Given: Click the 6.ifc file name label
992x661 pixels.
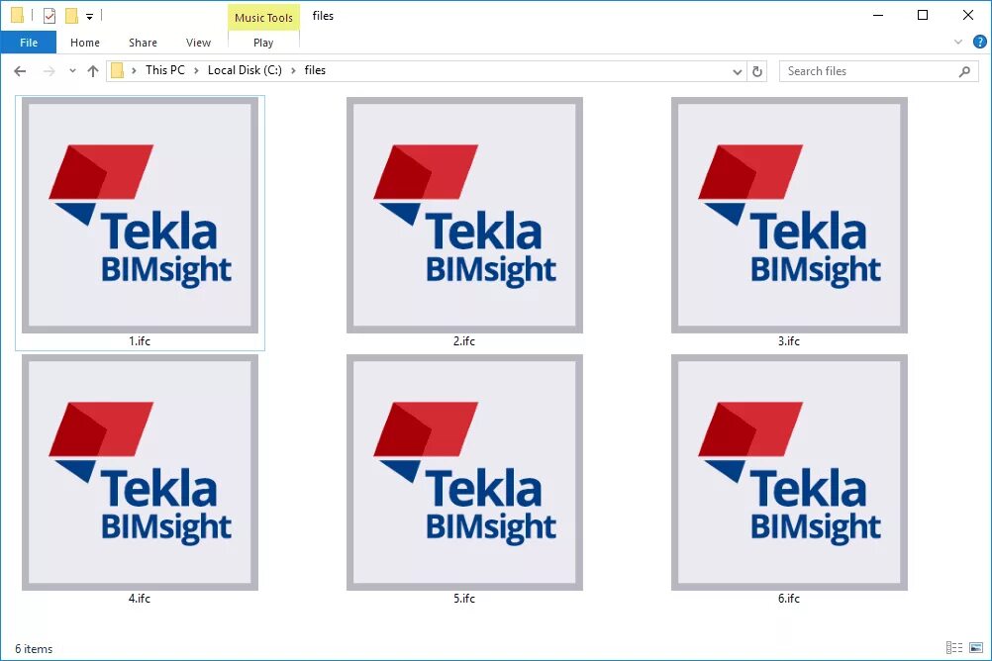Looking at the screenshot, I should [x=789, y=599].
